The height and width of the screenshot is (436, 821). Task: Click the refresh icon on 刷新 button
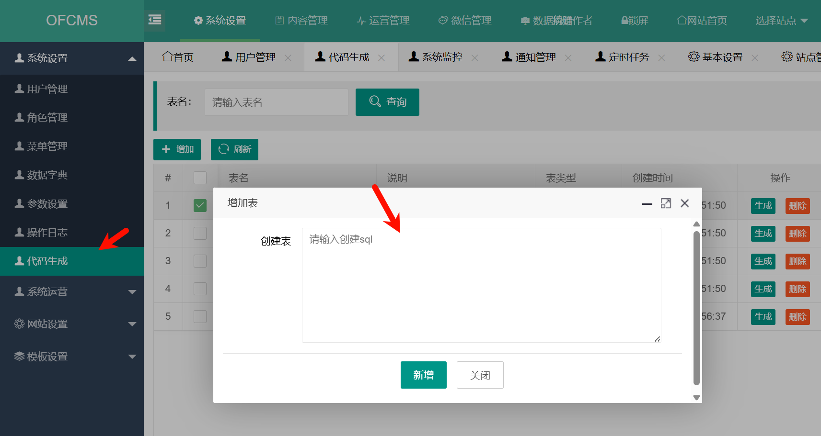223,149
